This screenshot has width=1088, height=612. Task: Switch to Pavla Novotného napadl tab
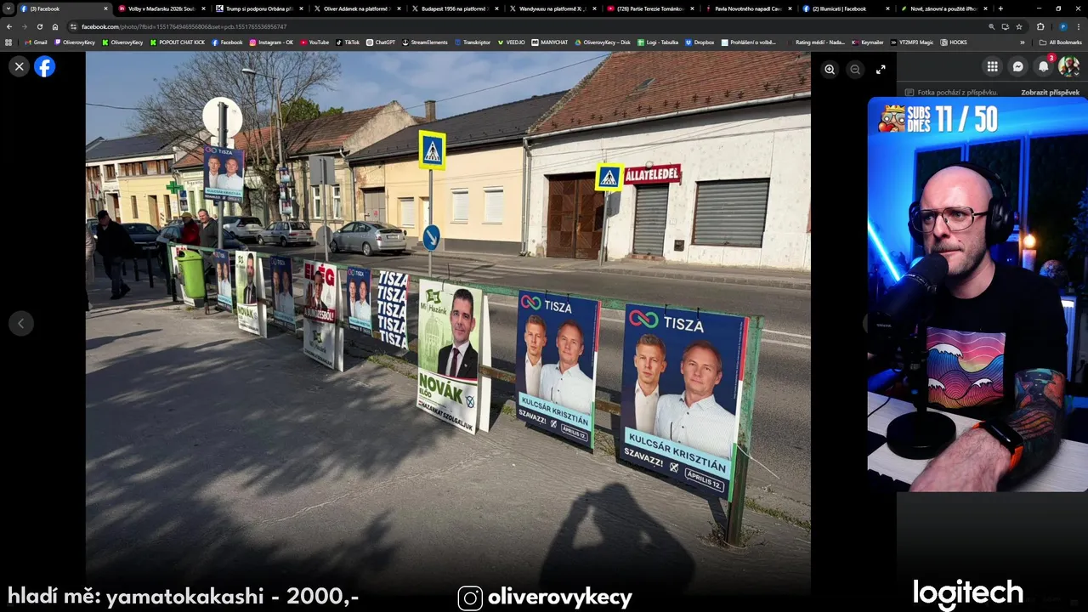(x=748, y=8)
